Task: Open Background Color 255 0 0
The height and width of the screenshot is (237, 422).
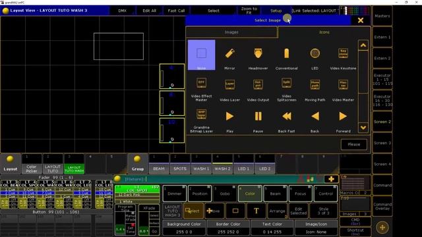Action: pos(184,228)
